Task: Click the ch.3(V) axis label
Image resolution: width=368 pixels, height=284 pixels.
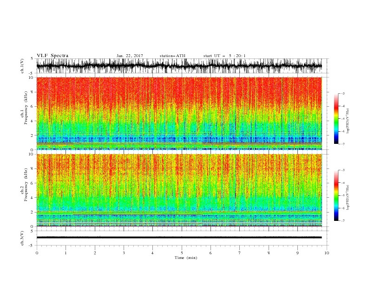Action: (x=22, y=238)
